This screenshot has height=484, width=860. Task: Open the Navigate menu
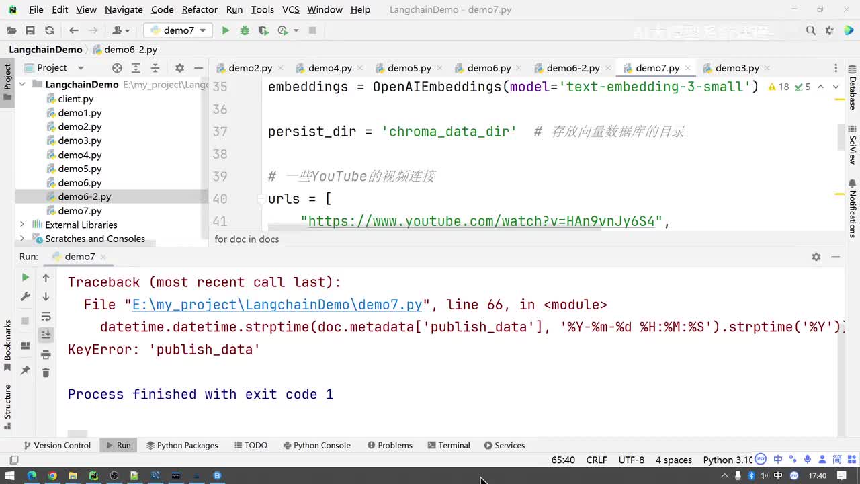tap(124, 9)
